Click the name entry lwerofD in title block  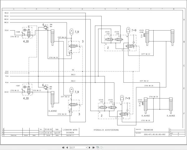[57, 133]
